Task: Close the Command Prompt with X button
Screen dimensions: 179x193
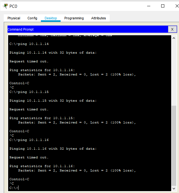Action: 172,29
